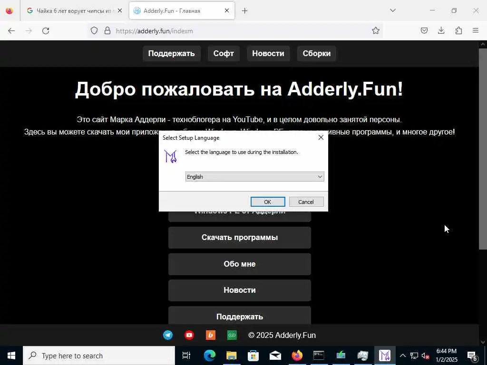Bookmark this page with the star

376,30
